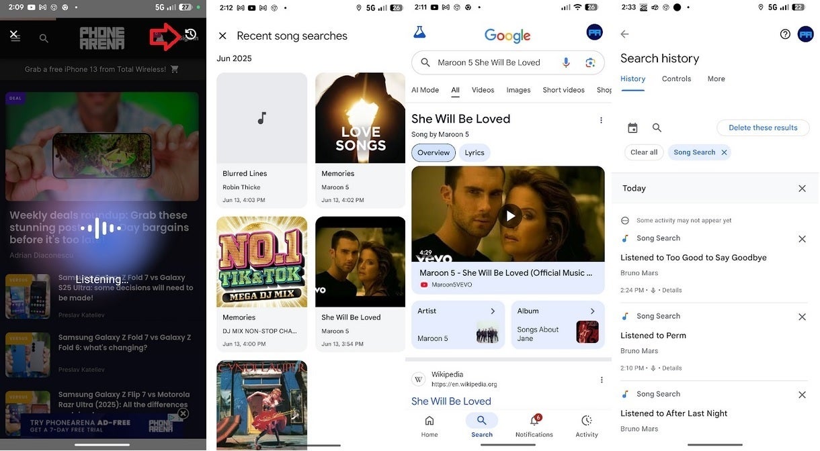
Task: Tap the help question mark icon
Action: [785, 34]
